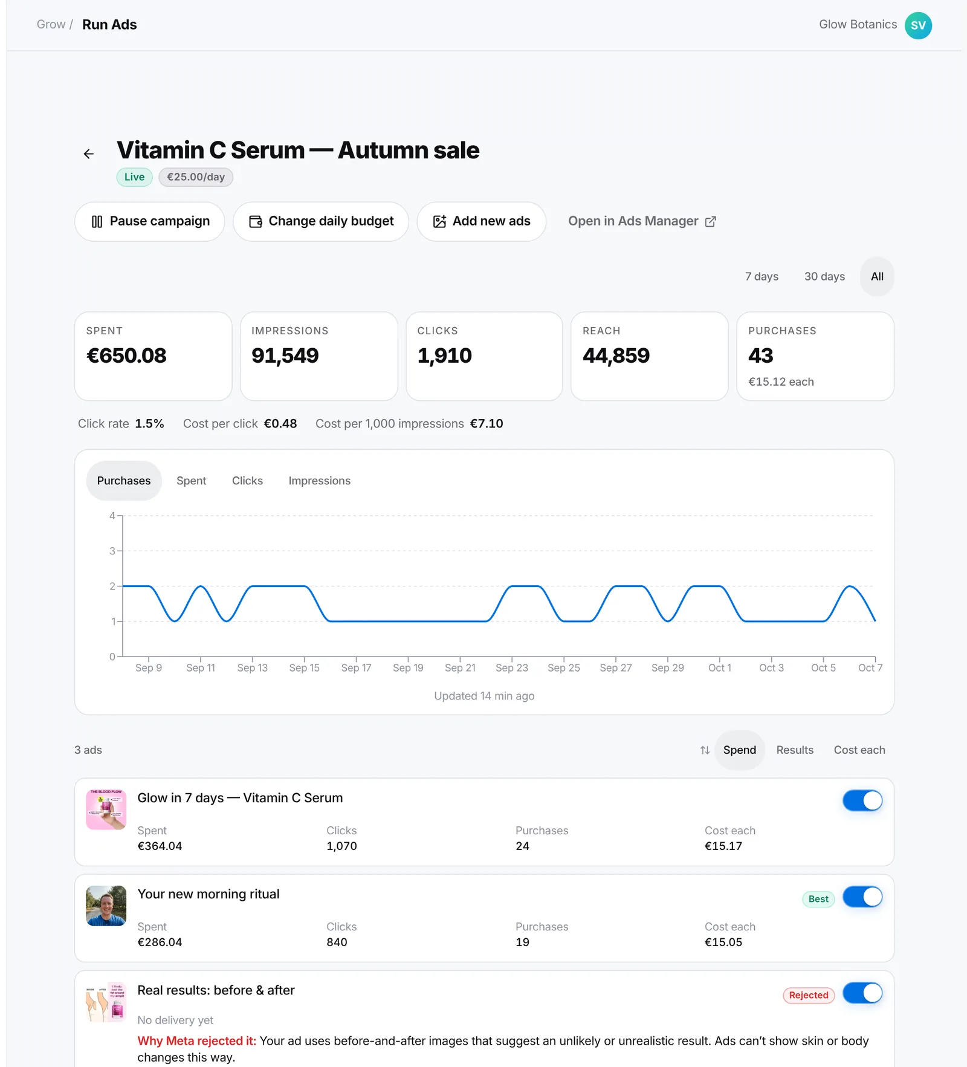Screen dimensions: 967x1067
Task: Click the Rejected badge
Action: tap(809, 995)
